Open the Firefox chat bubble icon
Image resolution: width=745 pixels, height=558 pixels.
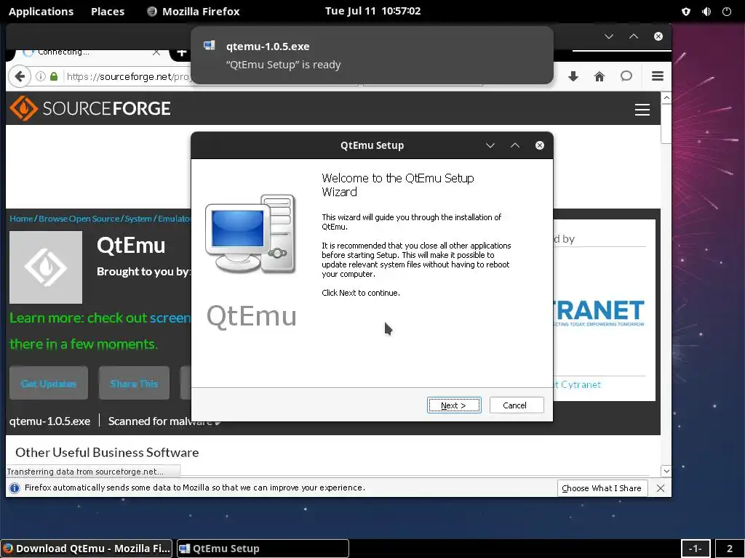tap(626, 76)
